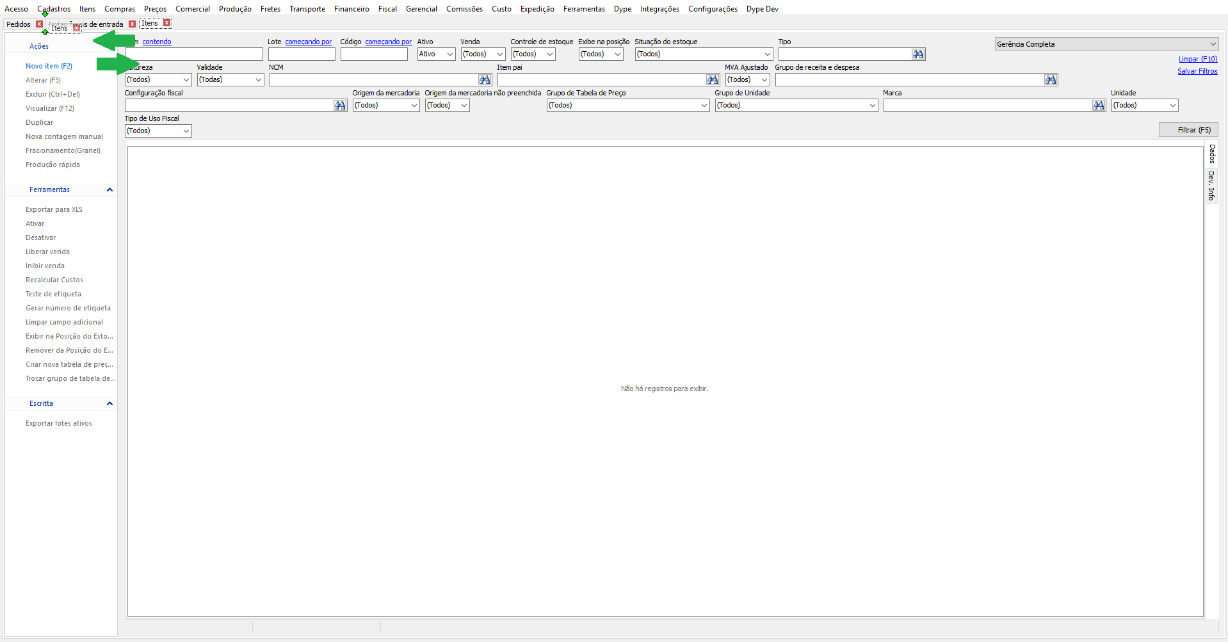Click Visualizar (F12) action
This screenshot has height=642, width=1228.
50,108
